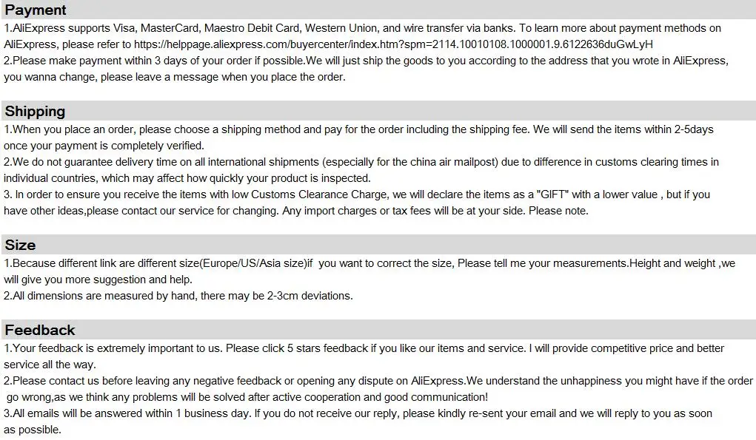Click the 'leave a message' order instruction

coord(175,77)
